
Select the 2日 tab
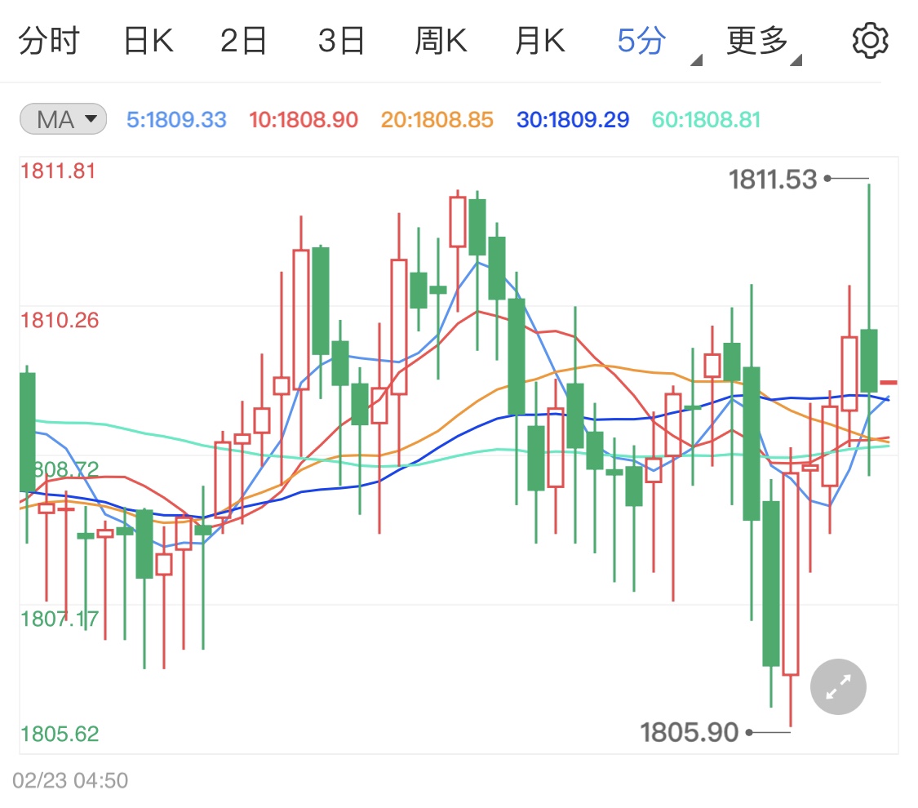(243, 41)
